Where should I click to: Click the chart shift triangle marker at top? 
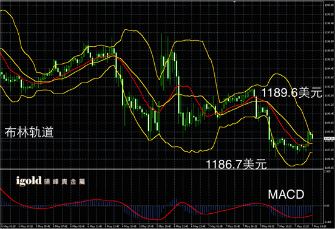coord(235,2)
